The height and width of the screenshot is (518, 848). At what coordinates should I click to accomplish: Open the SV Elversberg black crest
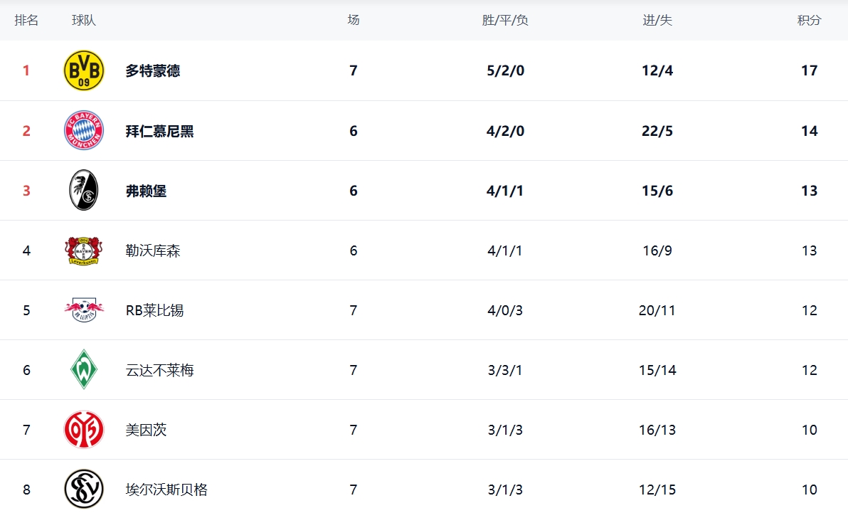pyautogui.click(x=84, y=490)
